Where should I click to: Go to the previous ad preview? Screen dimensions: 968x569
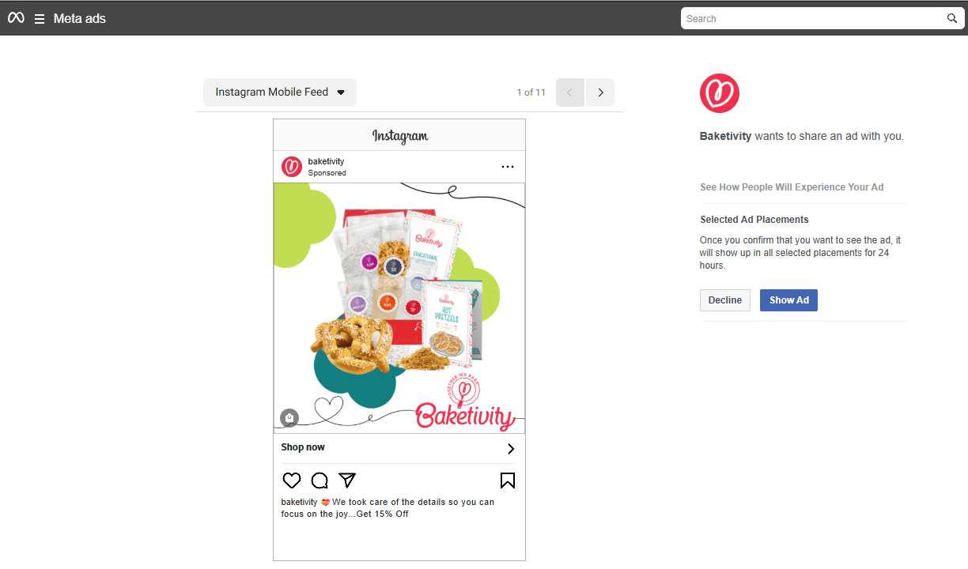point(570,92)
